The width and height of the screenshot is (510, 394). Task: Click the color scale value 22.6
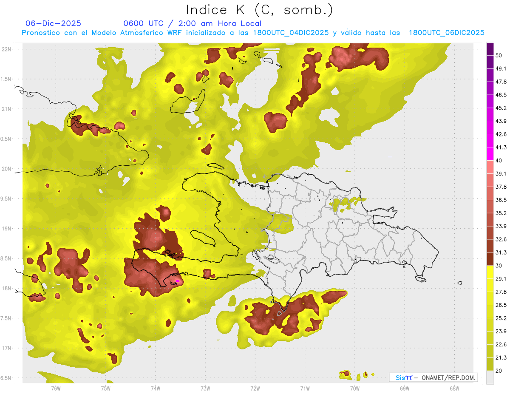tap(501, 345)
